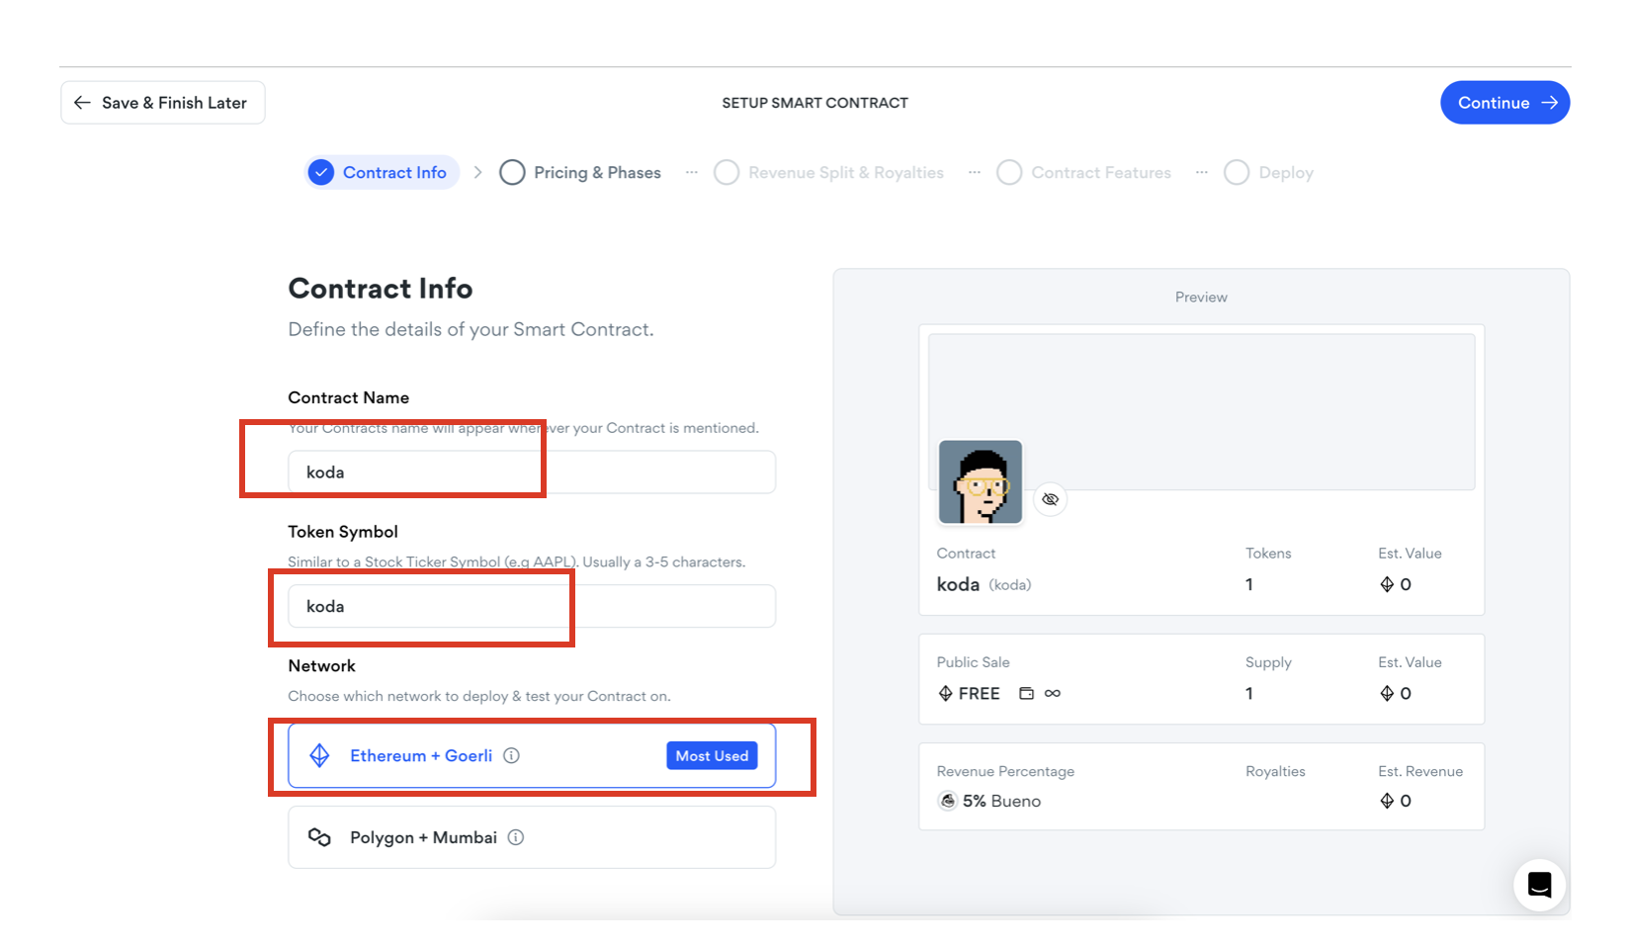Click the infinity symbol in Public Sale
The width and height of the screenshot is (1627, 947).
[x=1053, y=694]
